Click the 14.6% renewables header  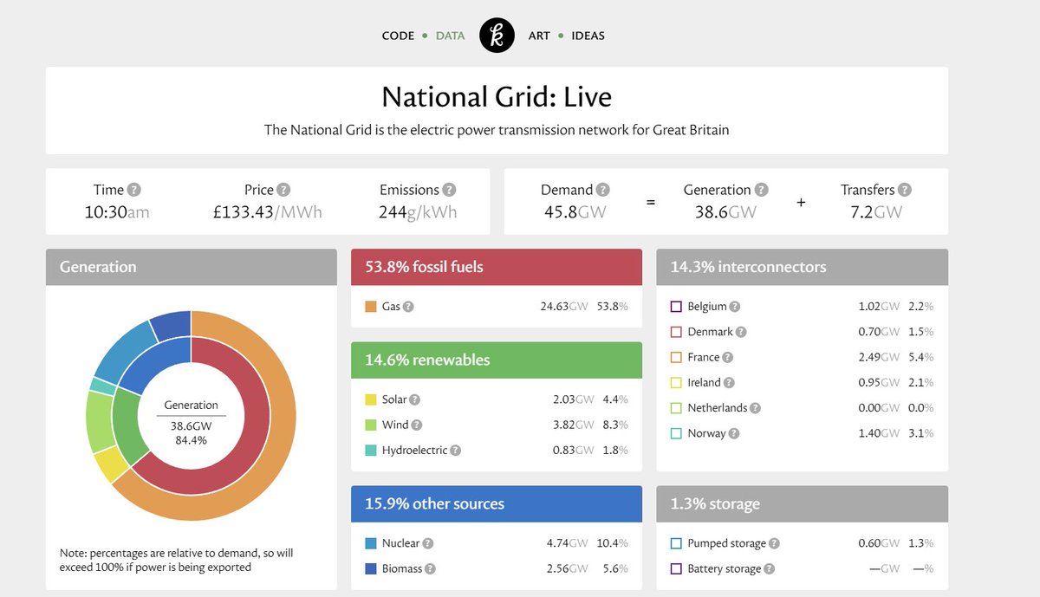coord(497,360)
